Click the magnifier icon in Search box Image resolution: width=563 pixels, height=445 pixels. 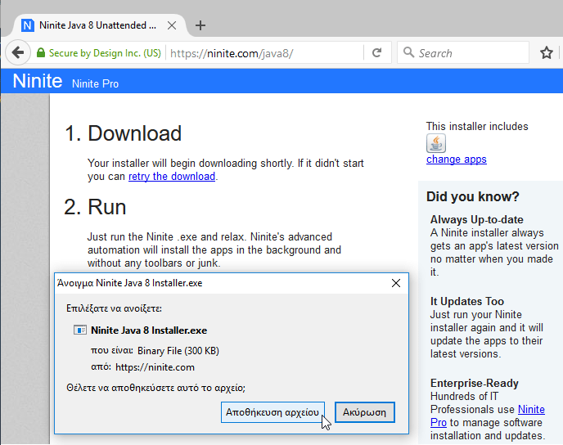(408, 52)
